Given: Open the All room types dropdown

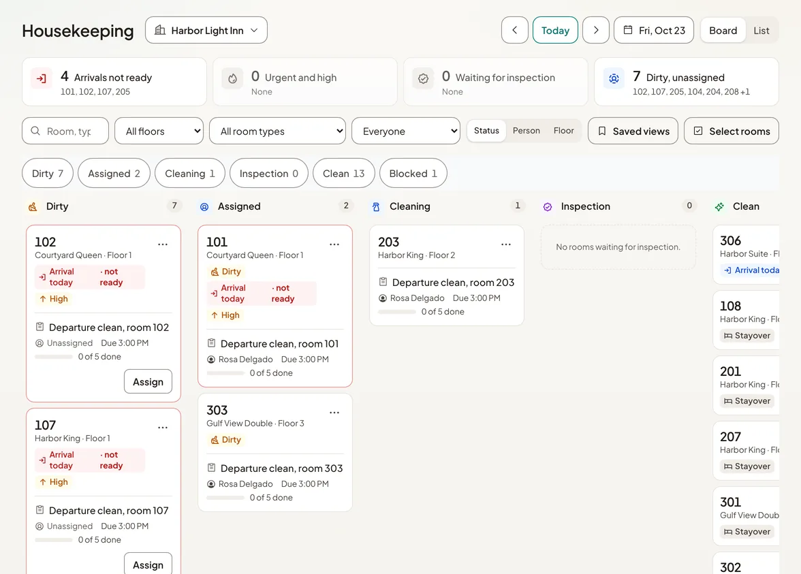Looking at the screenshot, I should (277, 131).
